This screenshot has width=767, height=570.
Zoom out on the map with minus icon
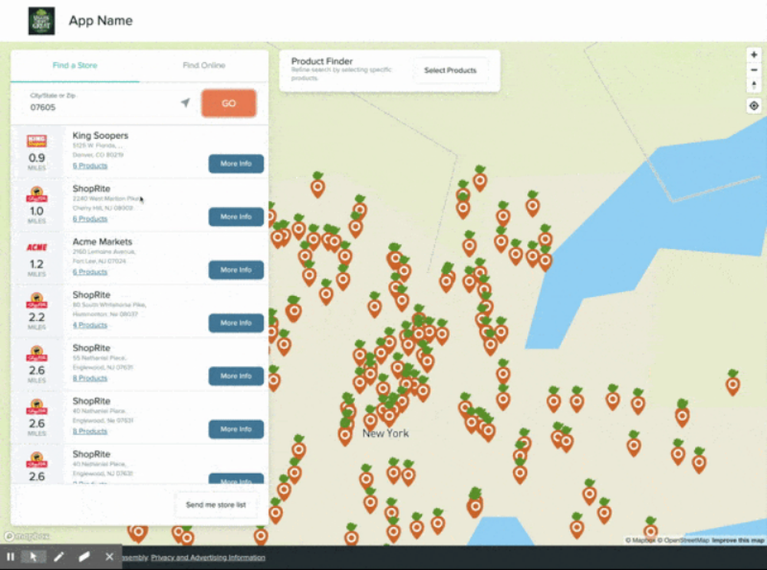click(x=754, y=70)
